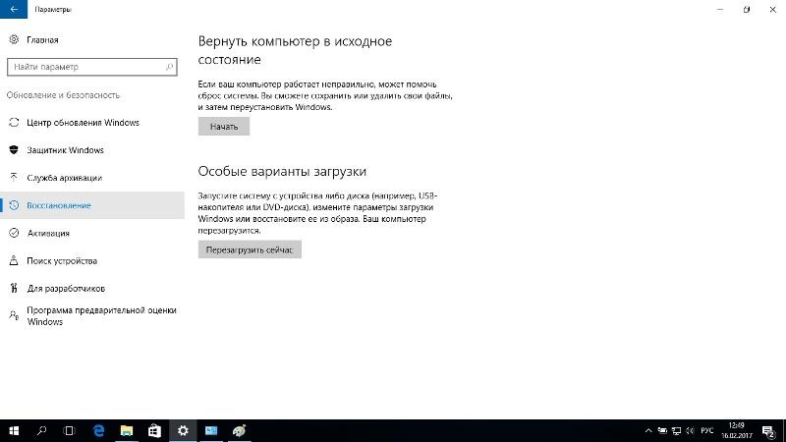The width and height of the screenshot is (786, 442).
Task: Open Служба архивации section
Action: tap(92, 178)
